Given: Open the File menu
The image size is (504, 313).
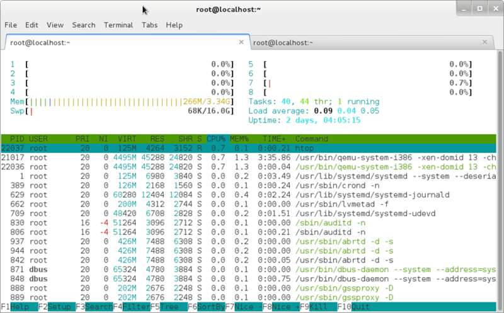Looking at the screenshot, I should 11,25.
